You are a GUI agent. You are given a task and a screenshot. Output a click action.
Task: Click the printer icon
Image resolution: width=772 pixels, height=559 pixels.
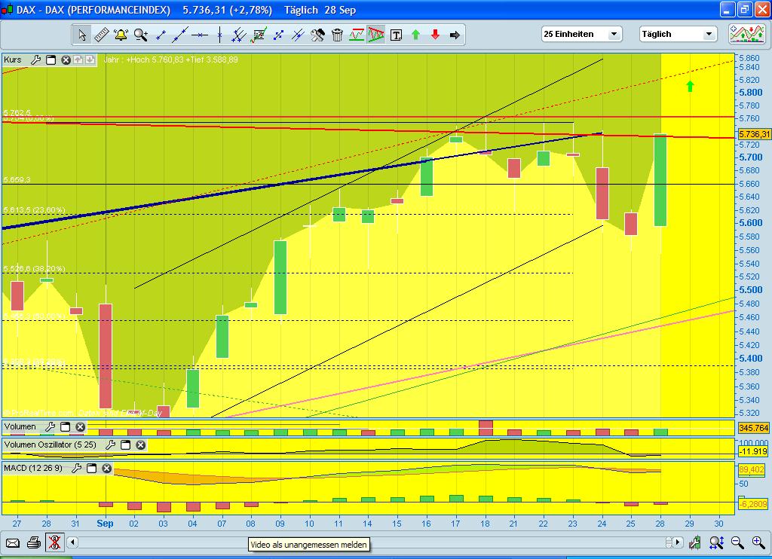click(34, 542)
